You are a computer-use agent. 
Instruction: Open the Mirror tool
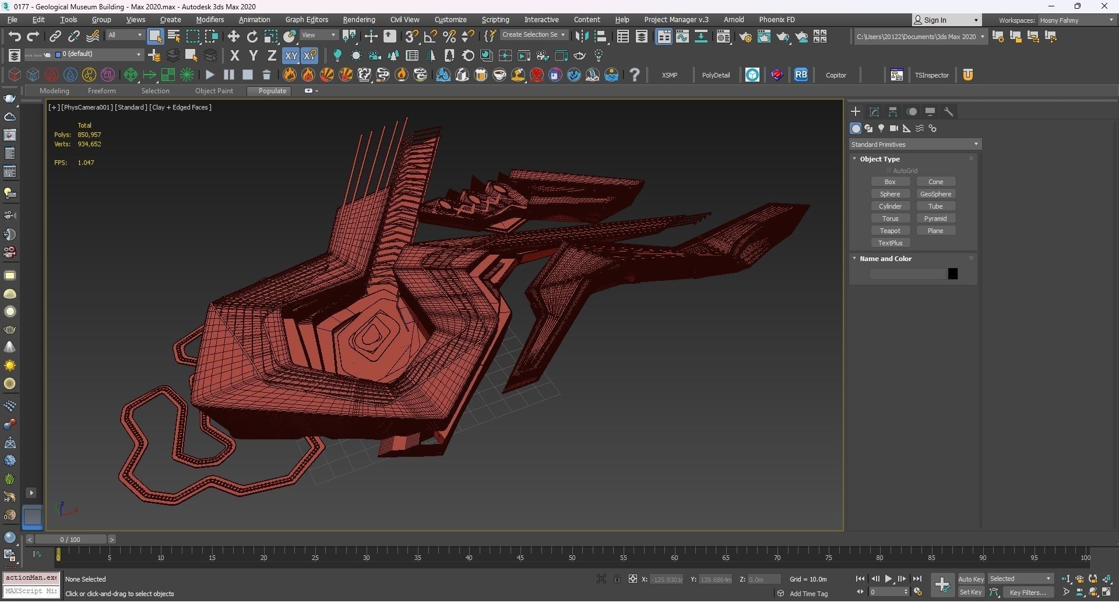pyautogui.click(x=581, y=37)
